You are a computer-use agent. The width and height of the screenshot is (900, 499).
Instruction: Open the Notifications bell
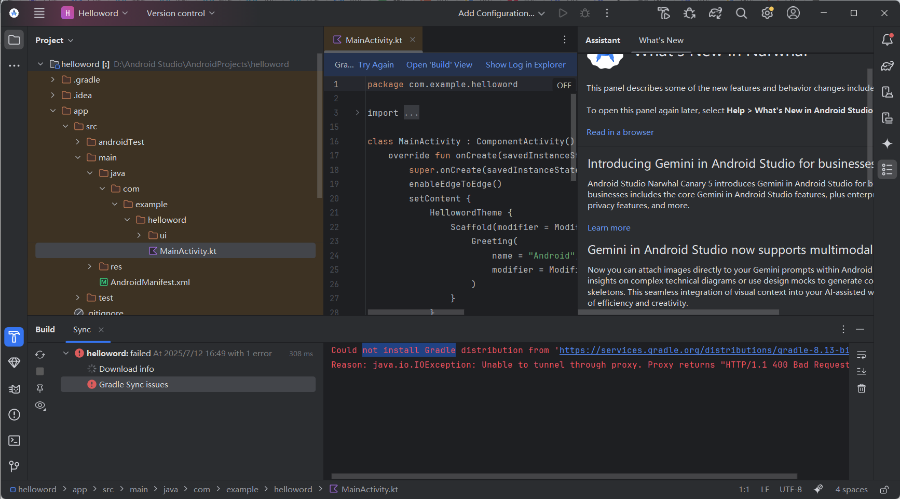[887, 39]
